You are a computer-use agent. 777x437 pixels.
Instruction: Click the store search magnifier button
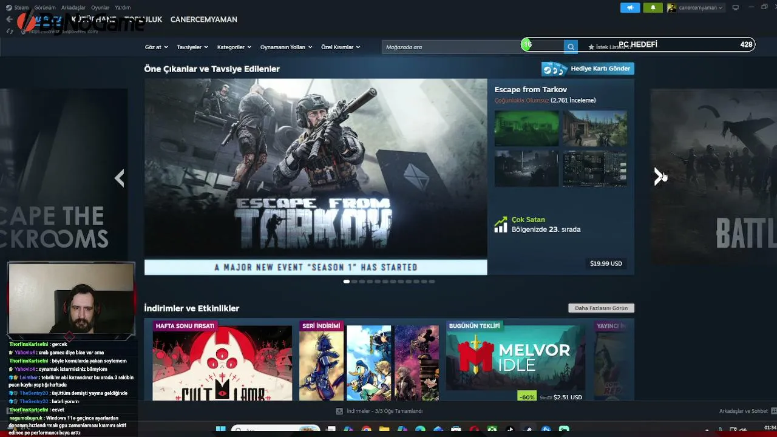click(x=571, y=47)
